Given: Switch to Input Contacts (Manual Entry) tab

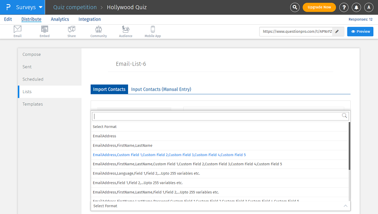Looking at the screenshot, I should (161, 89).
